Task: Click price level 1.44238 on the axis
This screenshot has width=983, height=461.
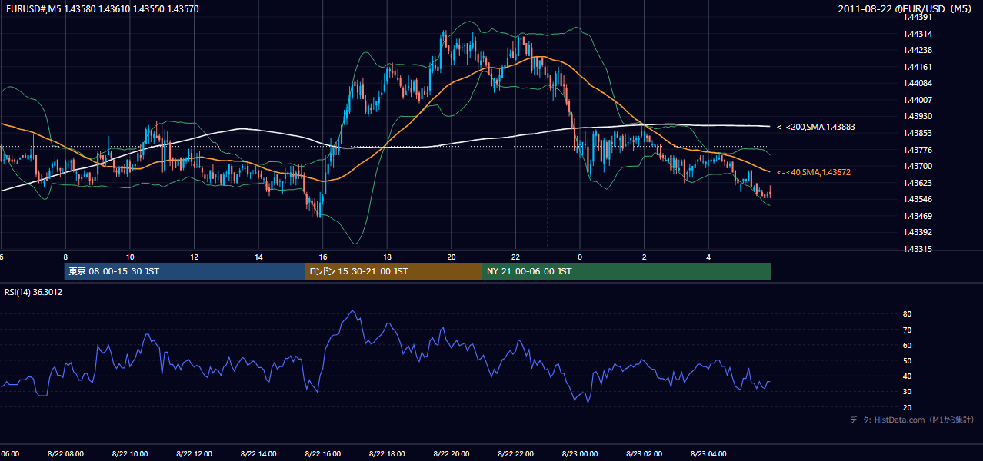Action: 917,50
